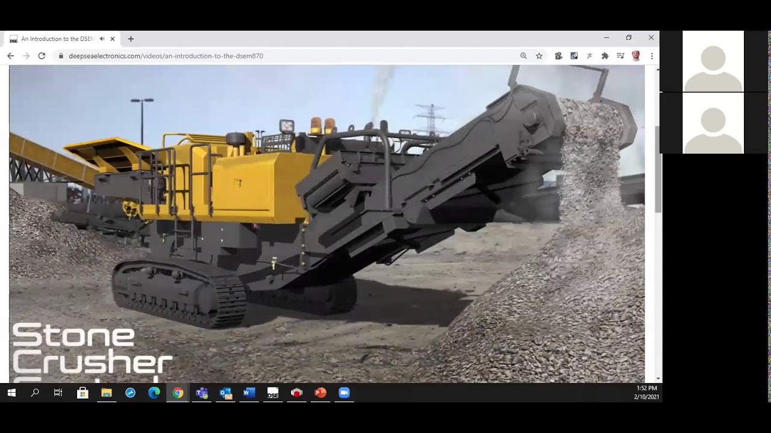
Task: Go forward with the browser forward arrow
Action: click(26, 56)
